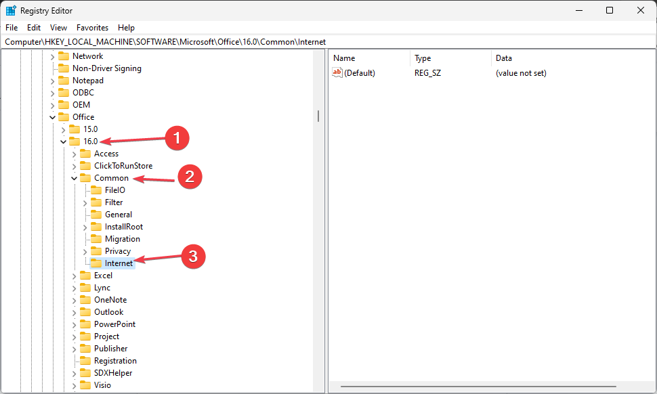Expand the Notepad key

pos(52,81)
